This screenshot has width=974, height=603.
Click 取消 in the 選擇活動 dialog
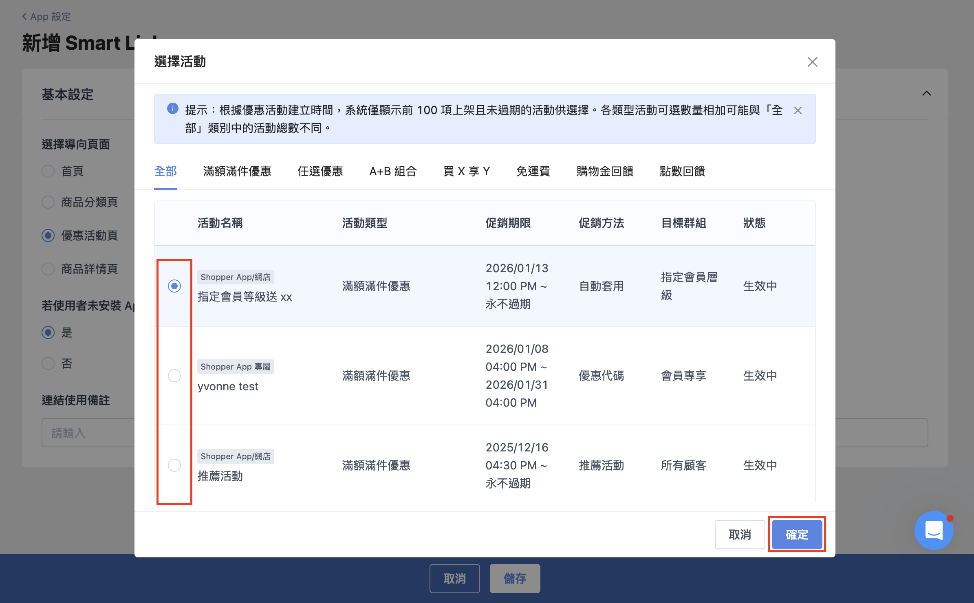click(740, 535)
